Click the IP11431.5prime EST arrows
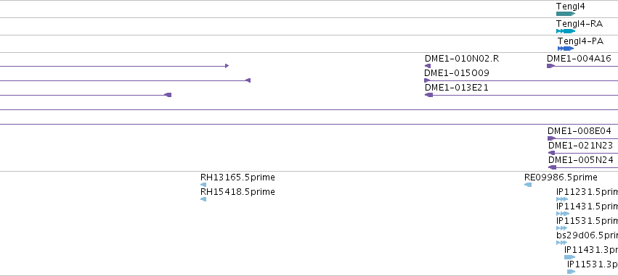This screenshot has width=618, height=276. coord(563,214)
